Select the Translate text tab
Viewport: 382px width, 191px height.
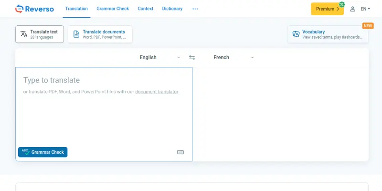pyautogui.click(x=40, y=34)
